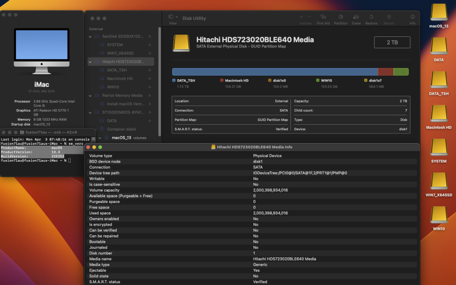456x285 pixels.
Task: Close the Hitachi Media Info window
Action: (88, 147)
